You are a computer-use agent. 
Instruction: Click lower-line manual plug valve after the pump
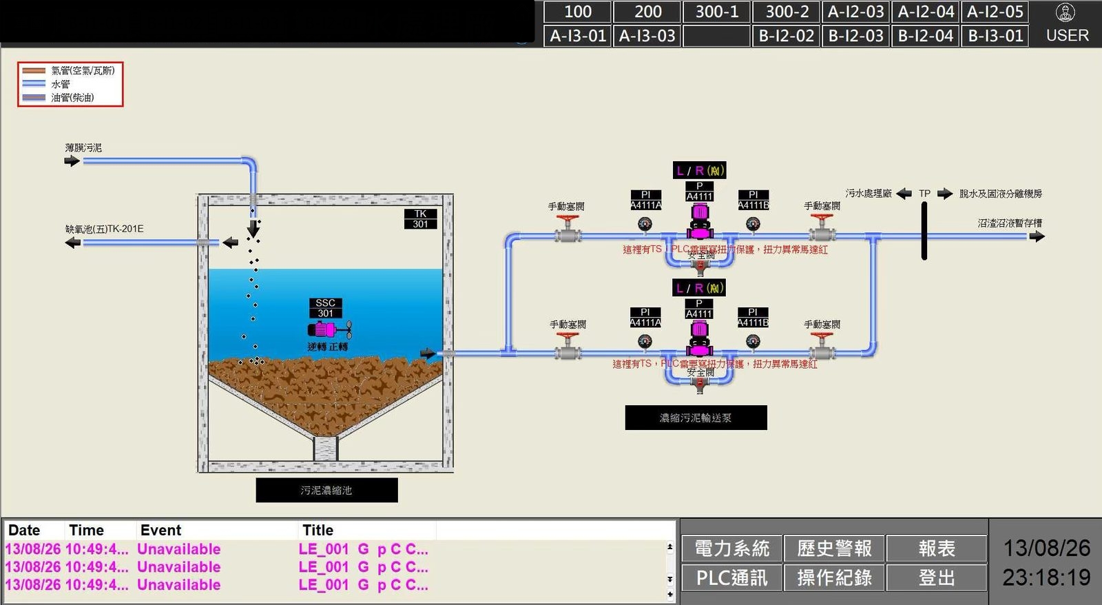tap(822, 347)
